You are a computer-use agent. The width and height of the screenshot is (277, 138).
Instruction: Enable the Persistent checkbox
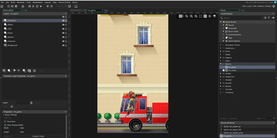point(5,121)
